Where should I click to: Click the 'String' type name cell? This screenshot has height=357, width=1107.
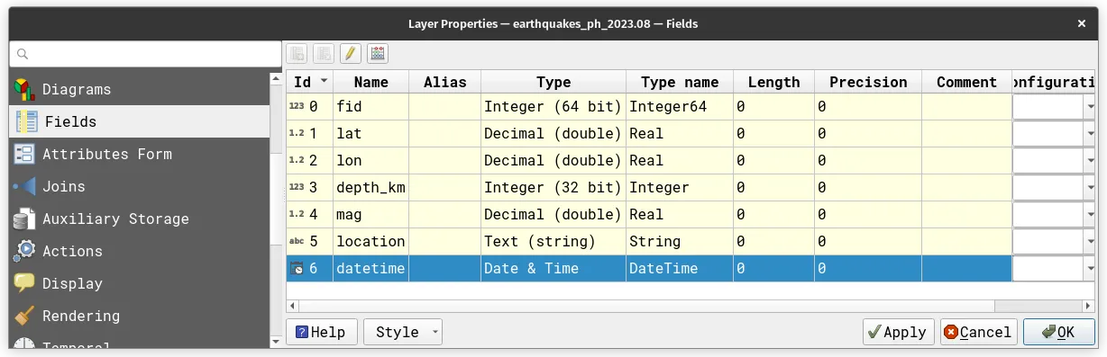click(x=680, y=241)
